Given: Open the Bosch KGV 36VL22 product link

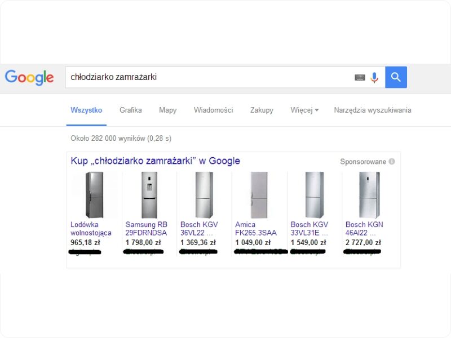Looking at the screenshot, I should (x=199, y=228).
